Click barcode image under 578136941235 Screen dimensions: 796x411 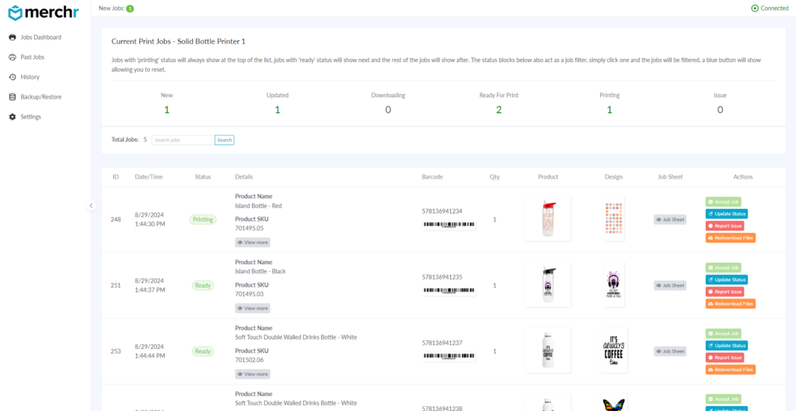[x=449, y=291]
